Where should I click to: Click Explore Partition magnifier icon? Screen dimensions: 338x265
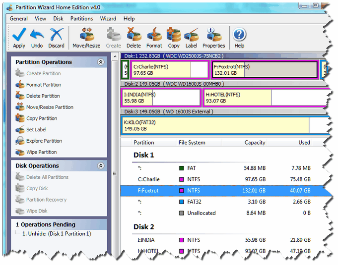20,141
